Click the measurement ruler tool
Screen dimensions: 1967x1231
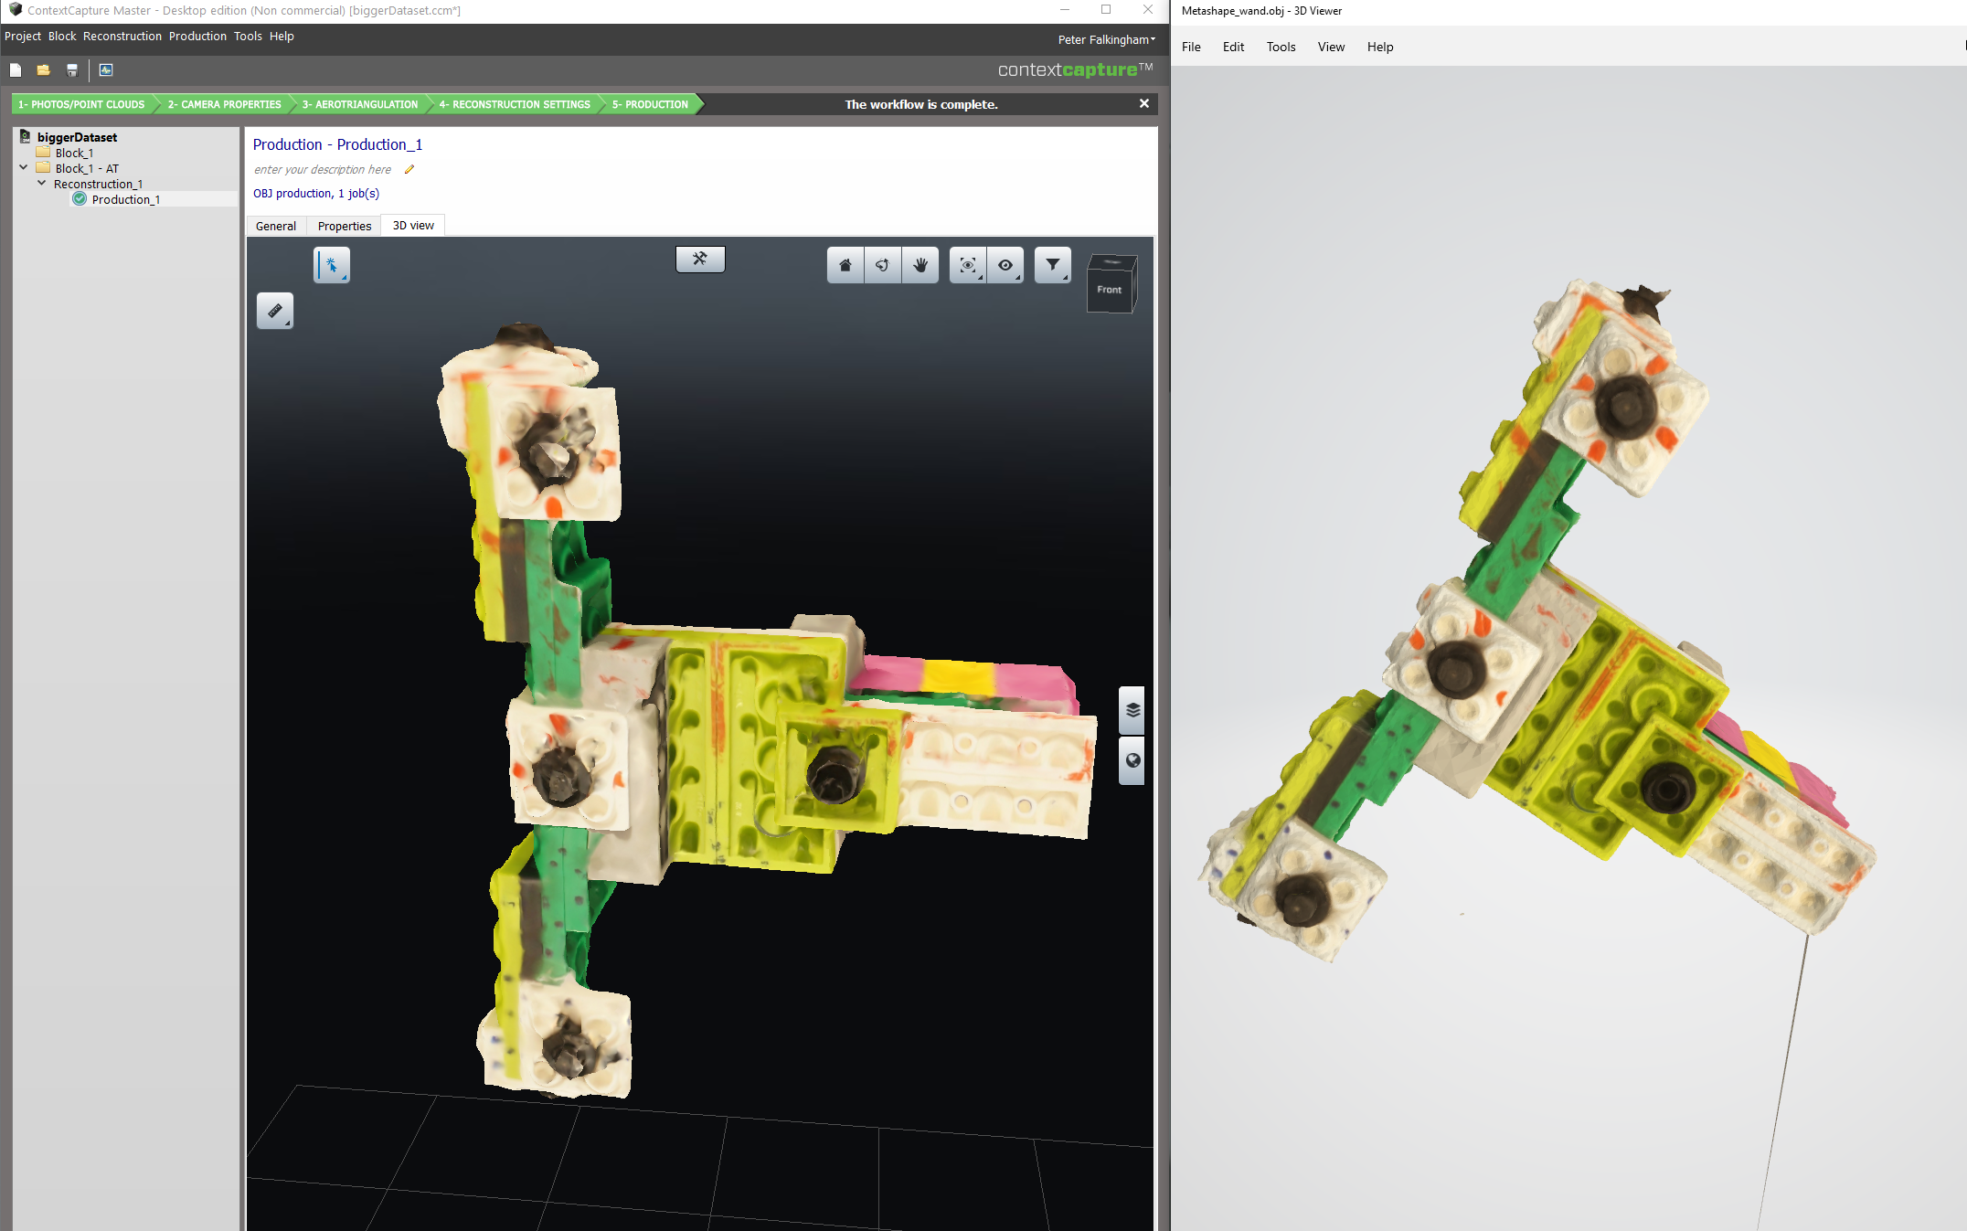[275, 311]
